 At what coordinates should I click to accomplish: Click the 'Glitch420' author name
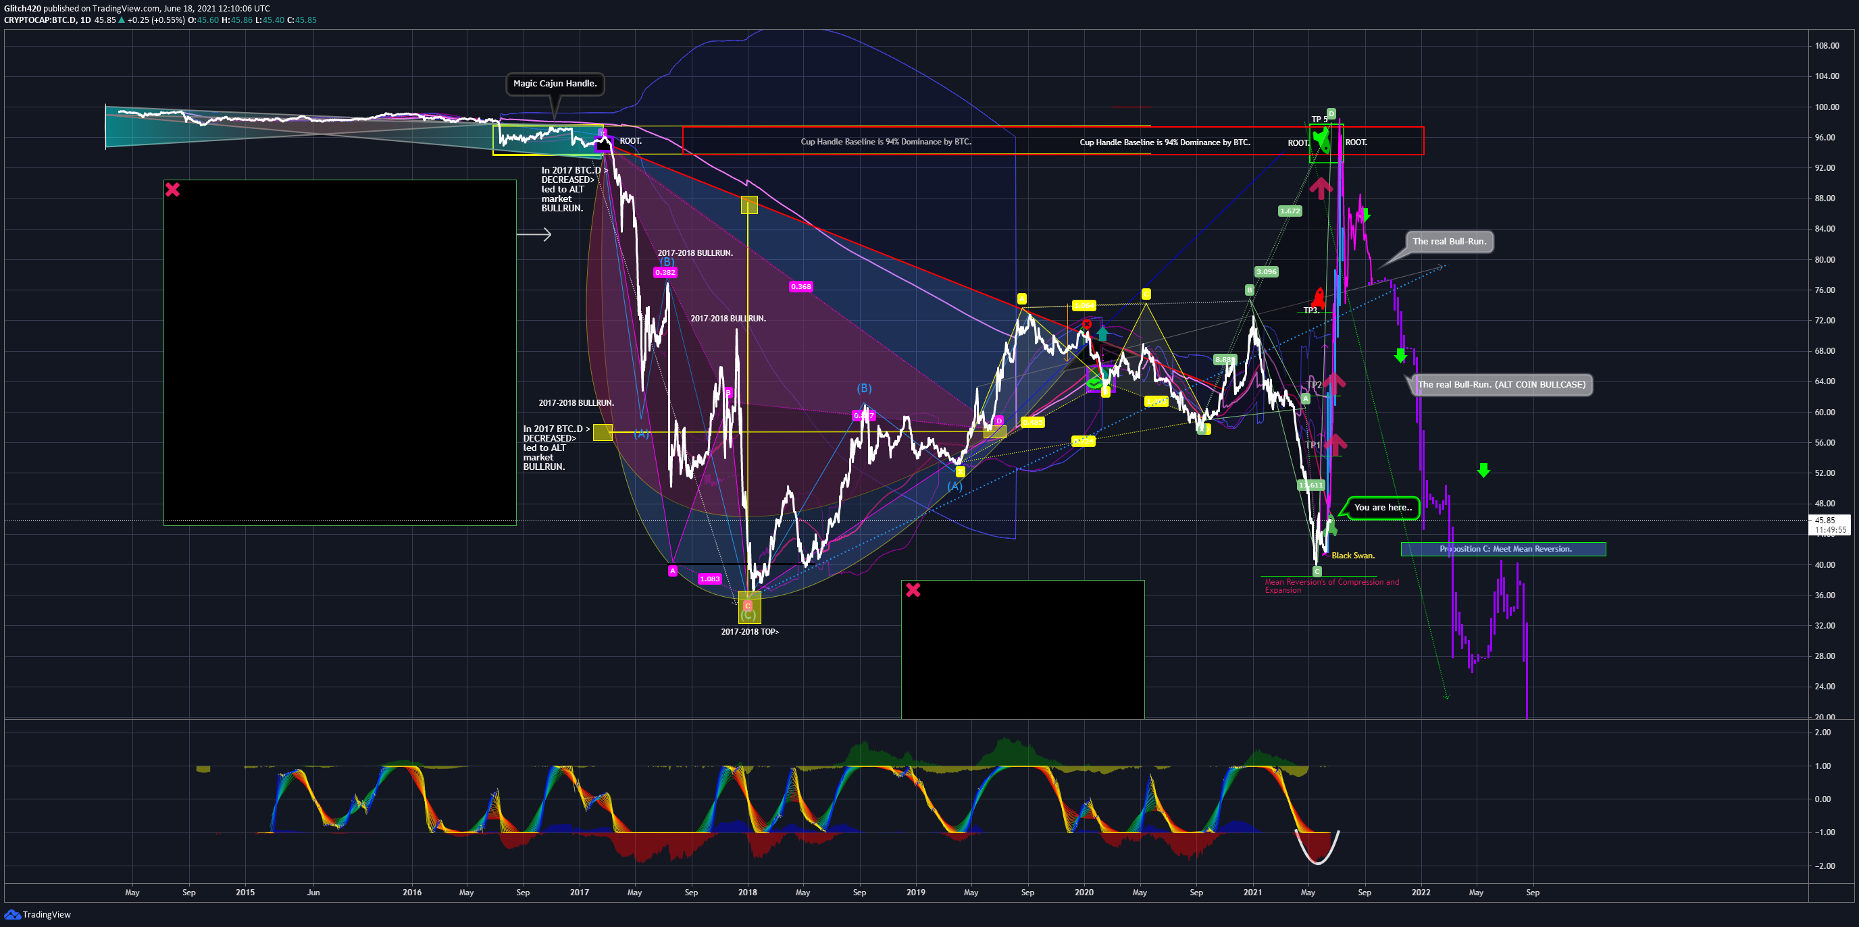(22, 9)
